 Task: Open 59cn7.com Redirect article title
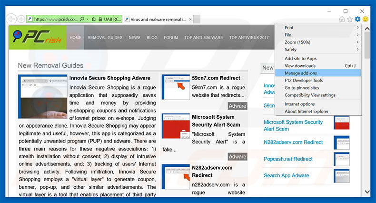tap(216, 78)
